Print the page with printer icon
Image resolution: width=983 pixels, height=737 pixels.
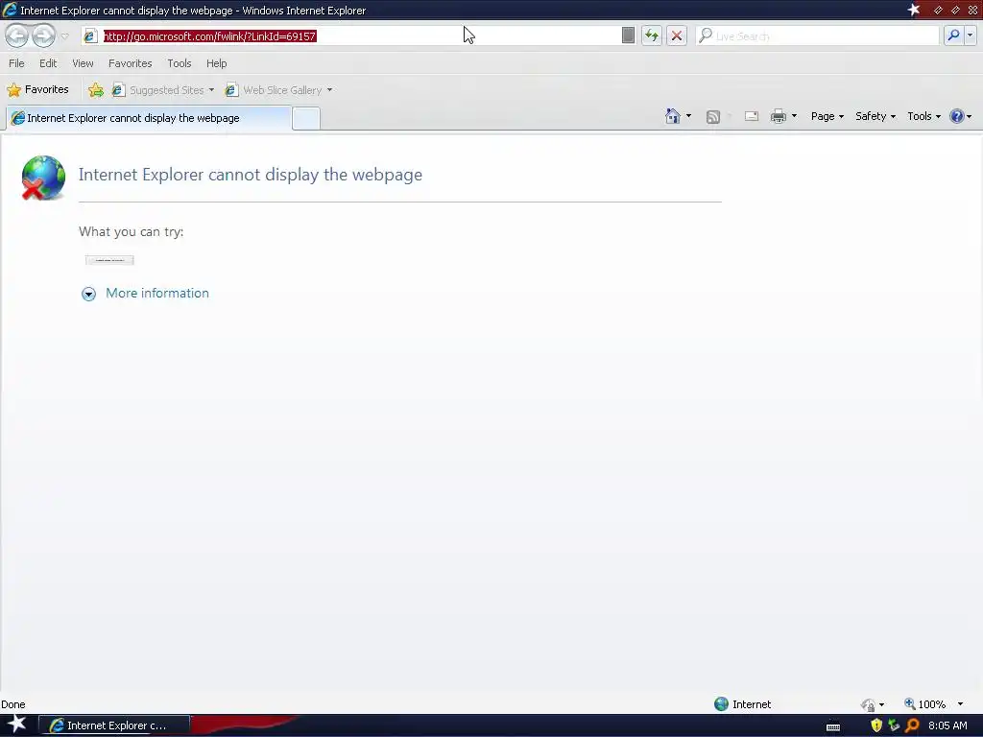click(x=778, y=116)
